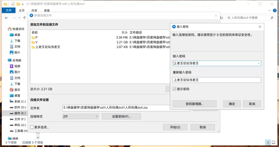Click the Explorer up-directory arrow
The width and height of the screenshot is (279, 147).
pos(24,18)
